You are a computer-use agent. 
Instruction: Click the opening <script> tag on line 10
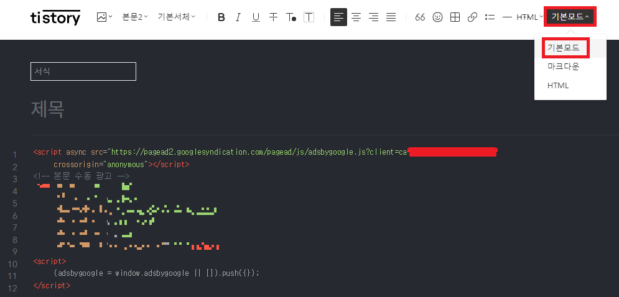click(x=50, y=261)
